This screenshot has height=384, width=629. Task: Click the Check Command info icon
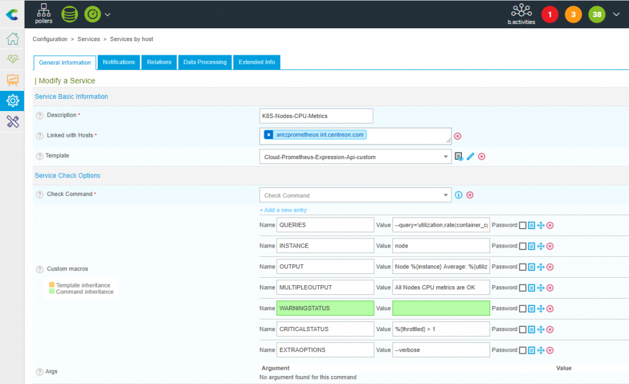click(458, 195)
